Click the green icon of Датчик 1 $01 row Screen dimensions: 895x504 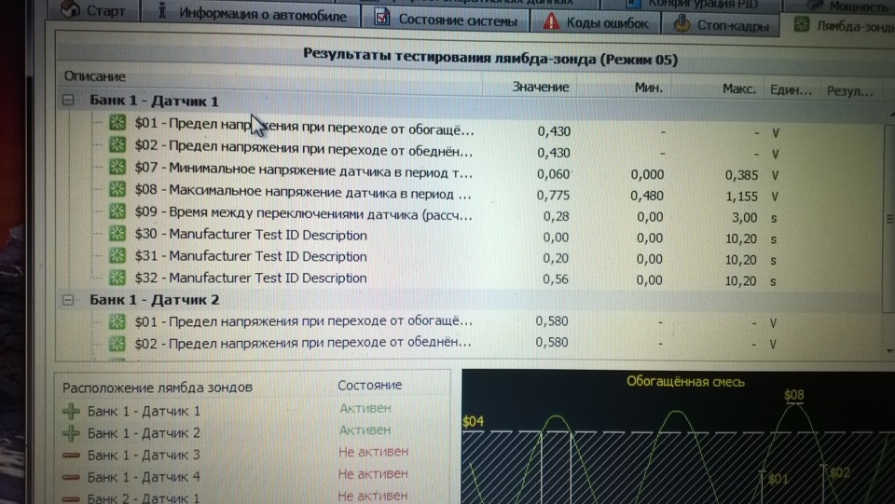tap(117, 122)
